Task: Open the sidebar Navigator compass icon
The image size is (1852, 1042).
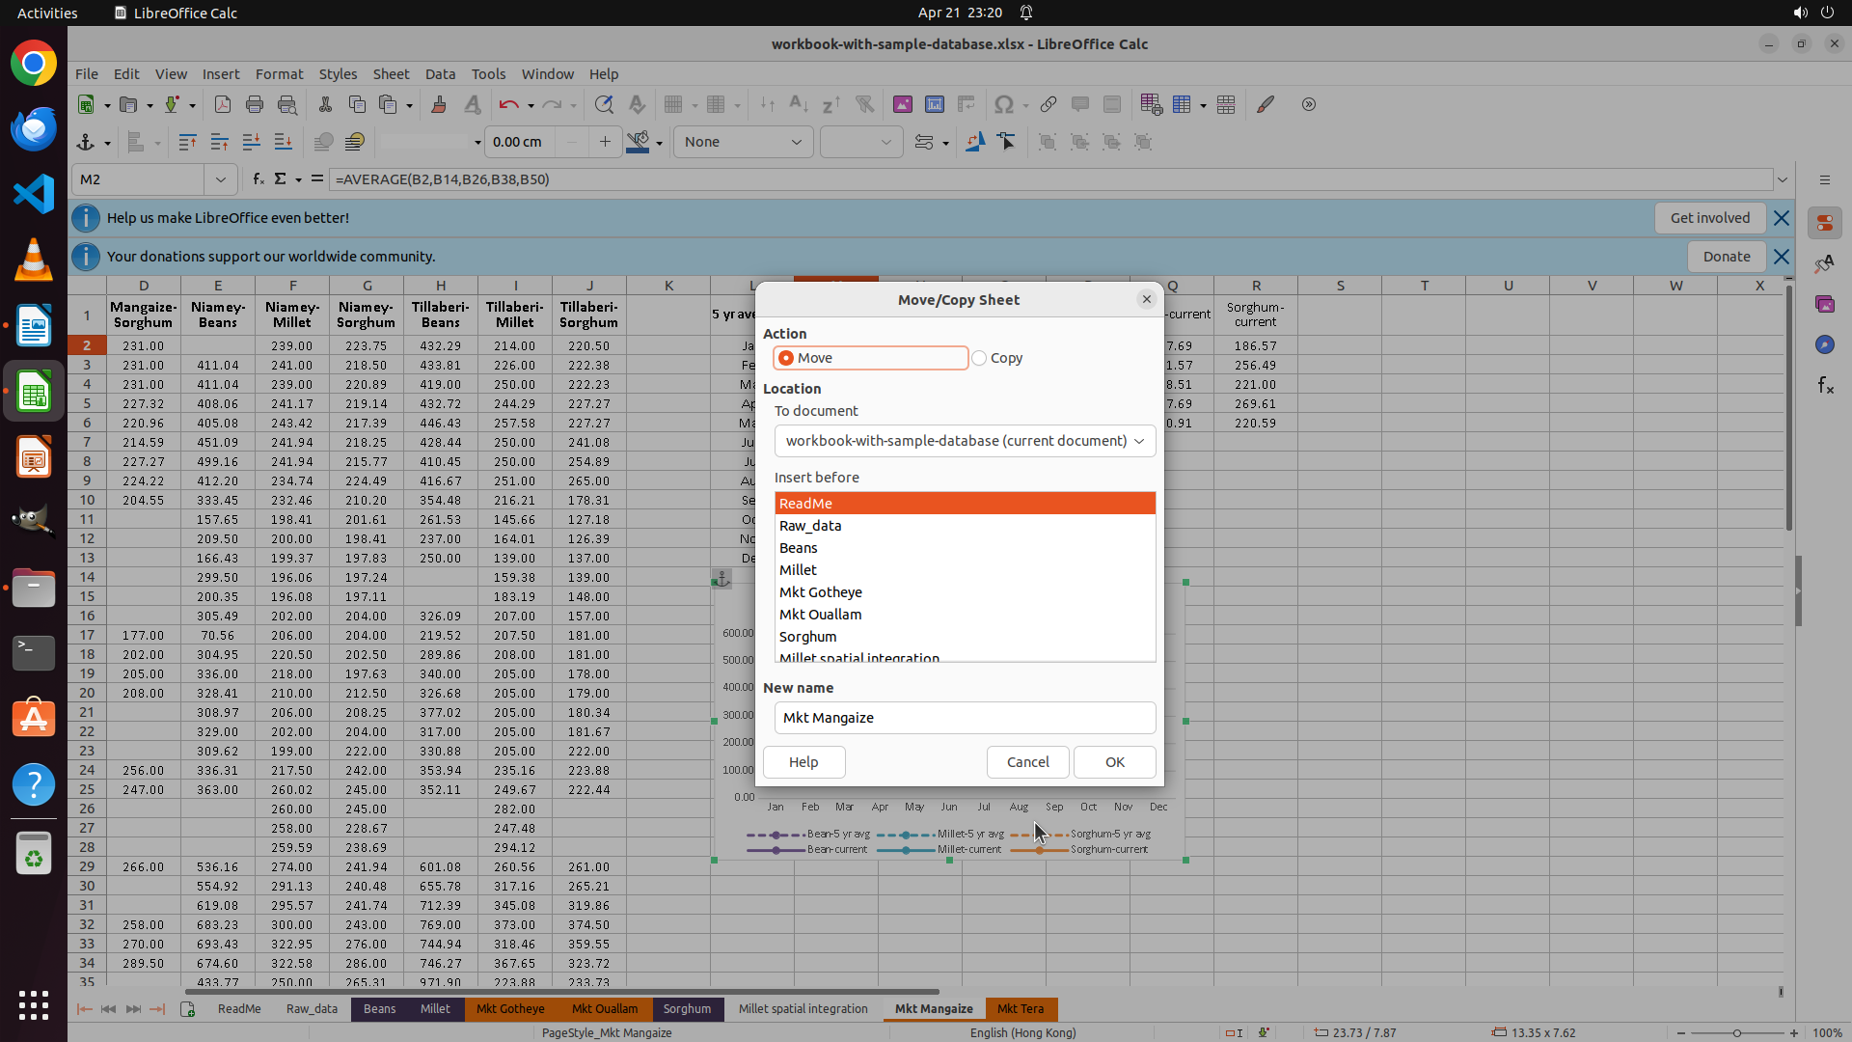Action: point(1825,344)
